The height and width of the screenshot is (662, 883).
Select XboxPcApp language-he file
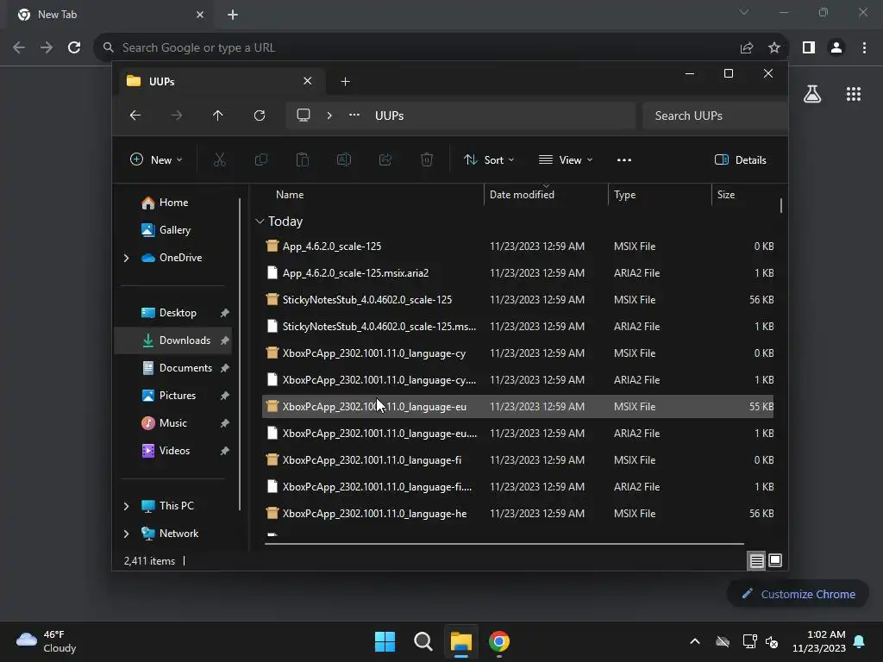click(x=517, y=514)
